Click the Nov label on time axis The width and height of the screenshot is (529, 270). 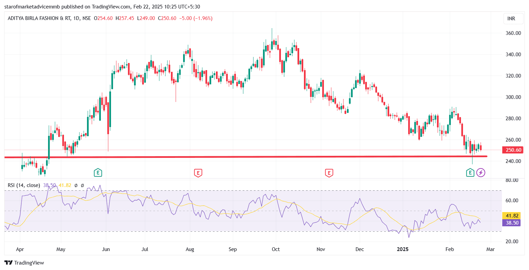(x=321, y=249)
